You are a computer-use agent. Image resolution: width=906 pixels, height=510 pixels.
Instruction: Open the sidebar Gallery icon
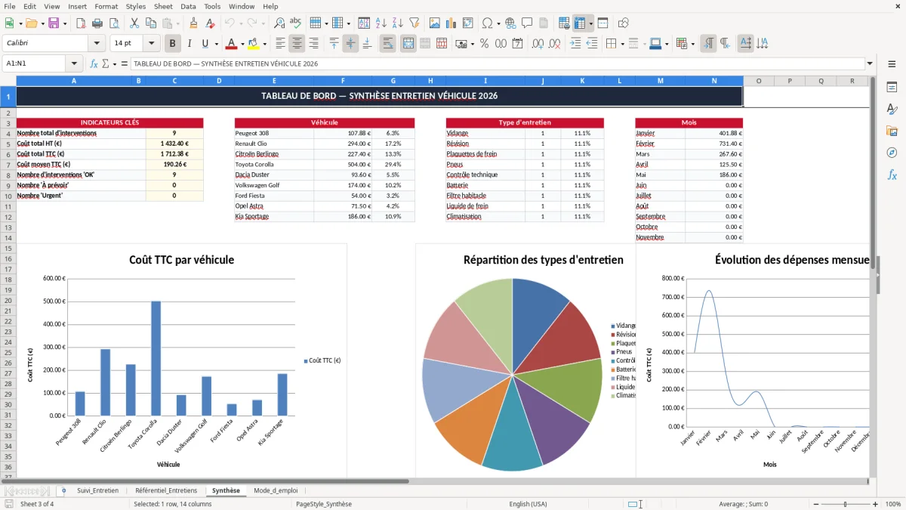(892, 131)
